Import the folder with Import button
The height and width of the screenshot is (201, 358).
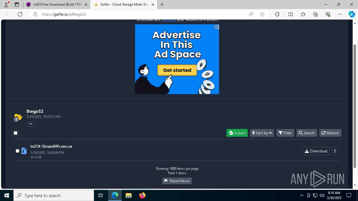[x=237, y=133]
